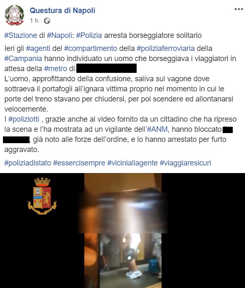Click the public globe visibility icon

[x=47, y=21]
